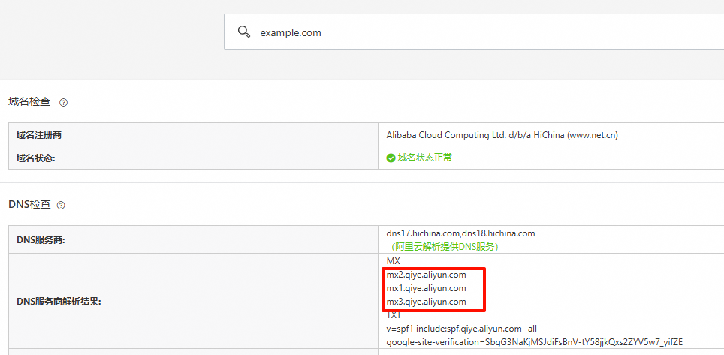724x355 pixels.
Task: Click the 域名检查 section heading
Action: [x=30, y=101]
